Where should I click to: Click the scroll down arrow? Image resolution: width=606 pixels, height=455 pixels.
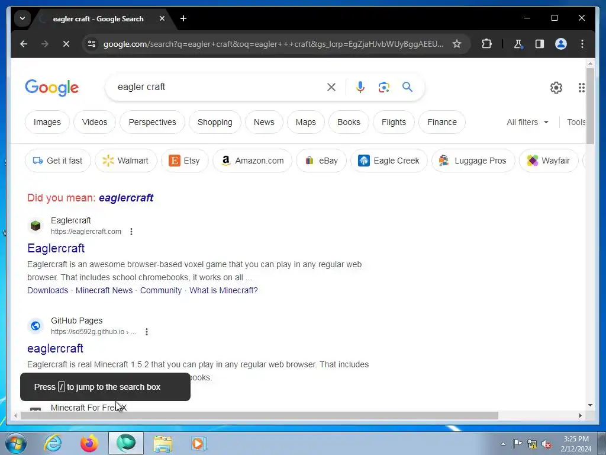click(590, 405)
